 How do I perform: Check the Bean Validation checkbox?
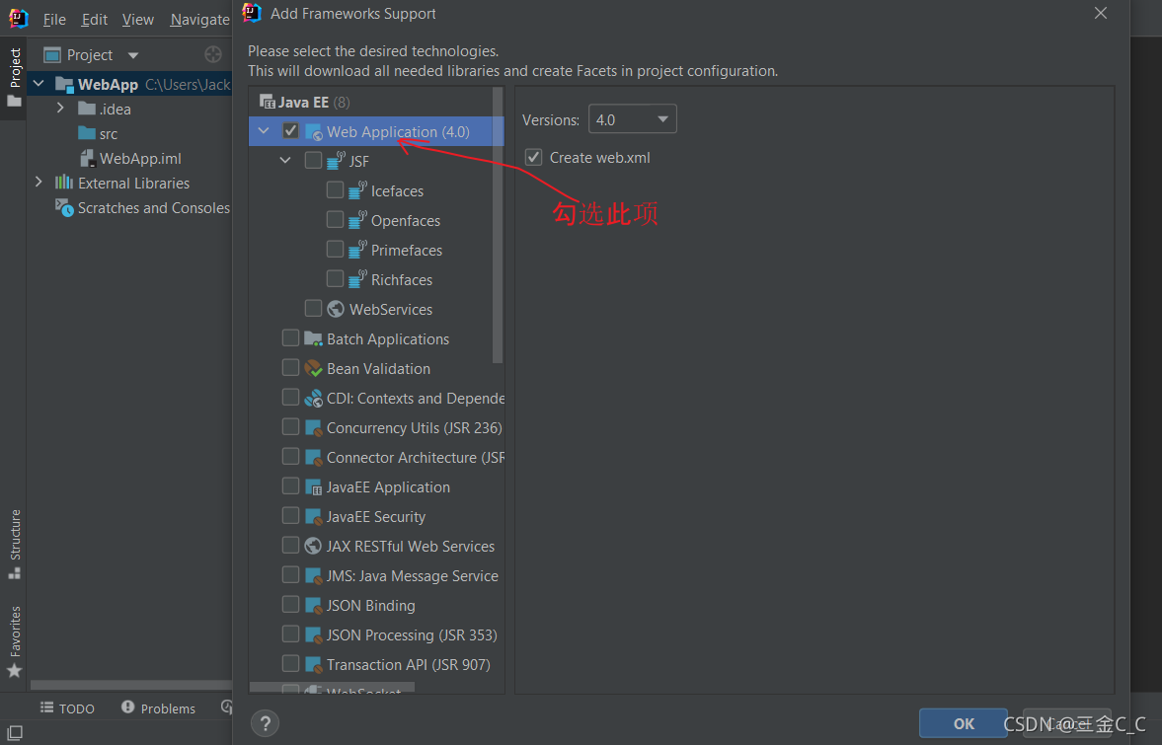tap(290, 367)
